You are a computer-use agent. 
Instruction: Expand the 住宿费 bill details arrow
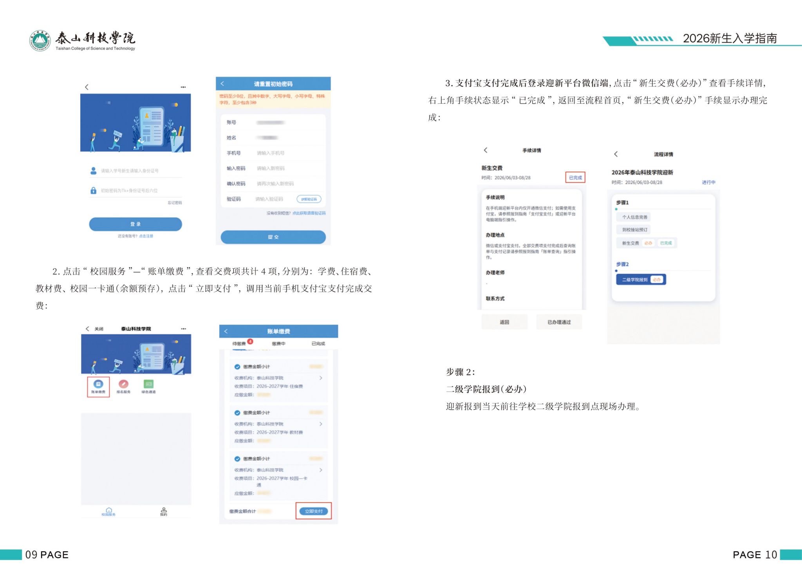click(321, 378)
